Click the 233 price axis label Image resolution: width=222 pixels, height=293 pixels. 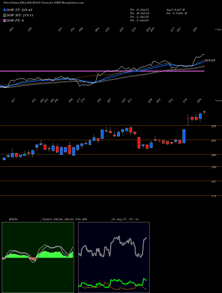point(214,127)
